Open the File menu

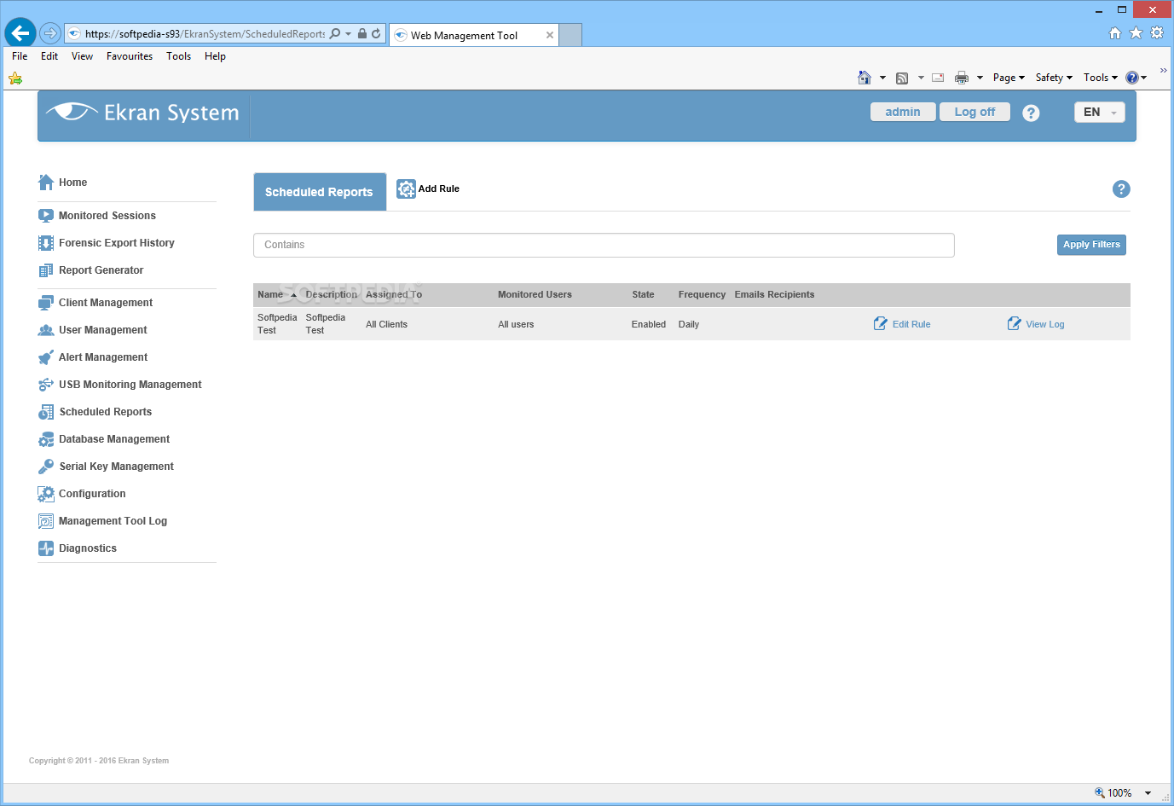click(x=20, y=56)
